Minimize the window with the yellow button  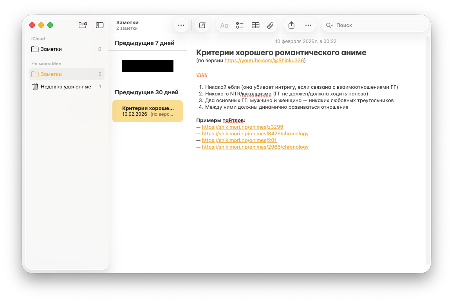41,25
